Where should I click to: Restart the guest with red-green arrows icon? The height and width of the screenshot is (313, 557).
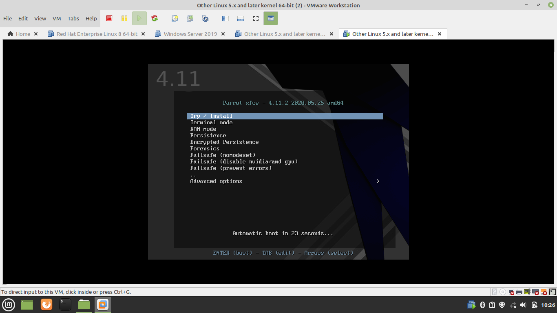pos(155,18)
